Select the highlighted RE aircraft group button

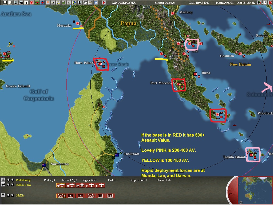[60, 186]
